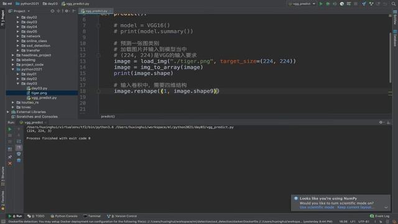Click the locate file target icon in Project panel
Image resolution: width=398 pixels, height=224 pixels.
(52, 11)
